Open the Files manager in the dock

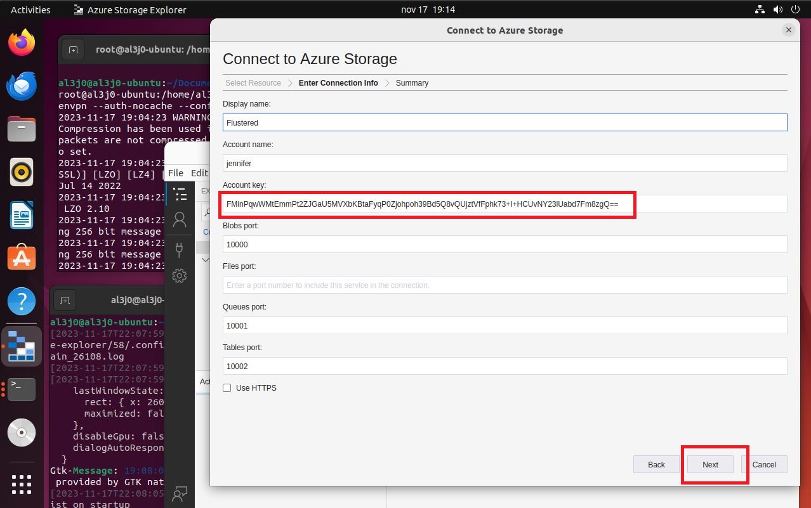(x=22, y=129)
